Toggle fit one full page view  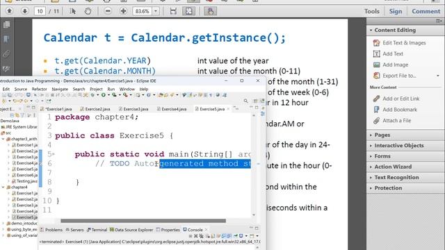[188, 11]
